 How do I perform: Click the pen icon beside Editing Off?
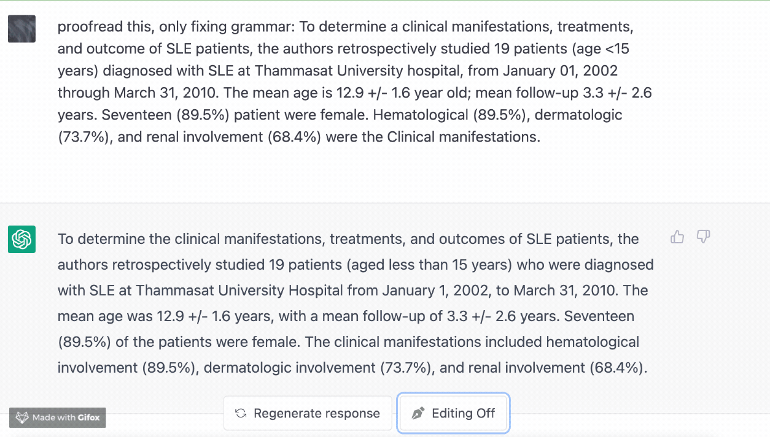(418, 414)
